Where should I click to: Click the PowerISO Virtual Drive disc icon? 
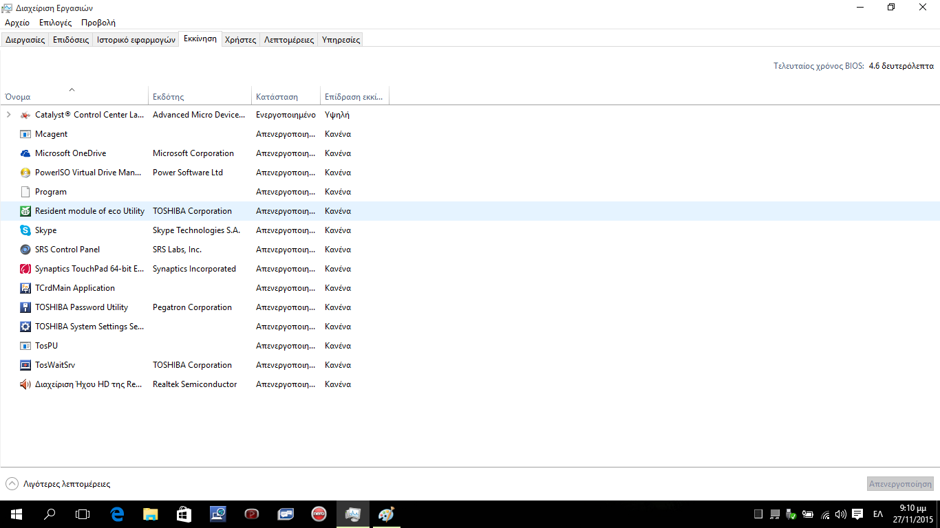click(x=25, y=173)
